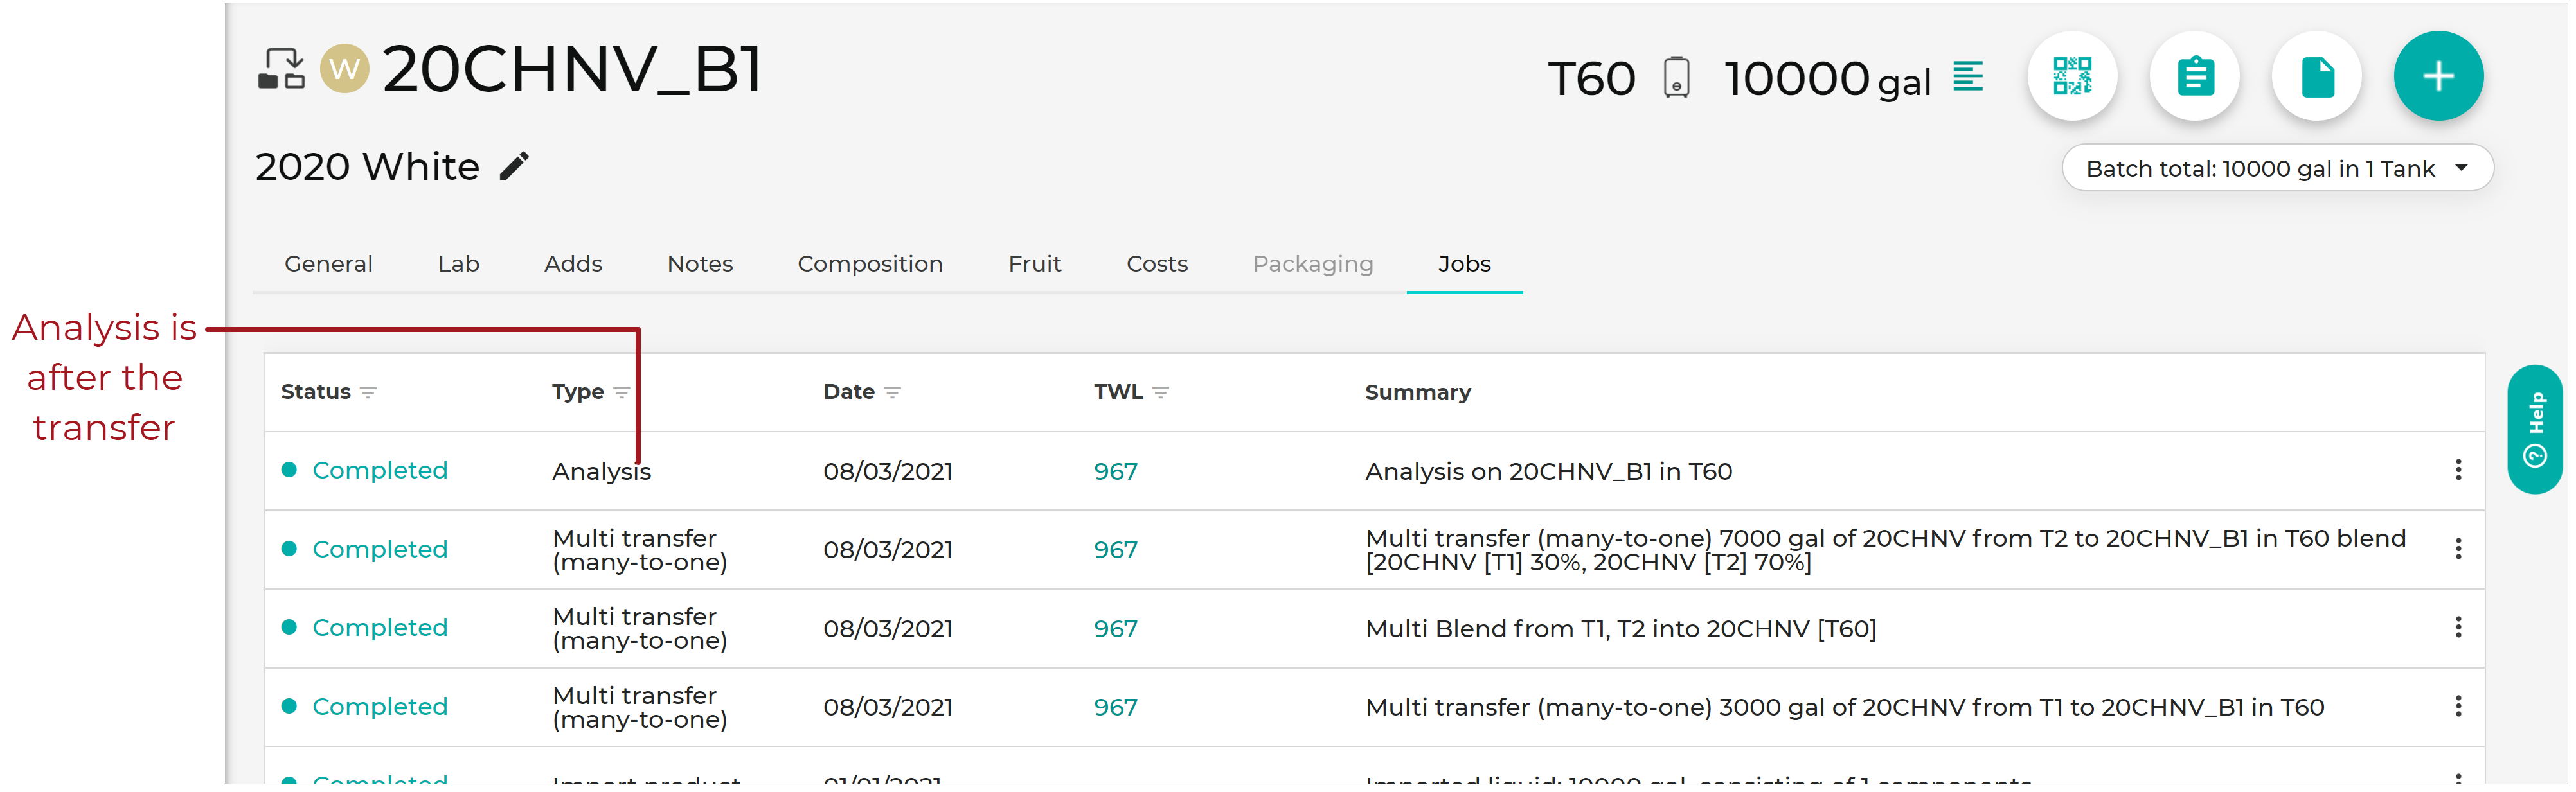Screen dimensions: 2576x792
Task: Edit batch name with pencil icon
Action: coord(514,166)
